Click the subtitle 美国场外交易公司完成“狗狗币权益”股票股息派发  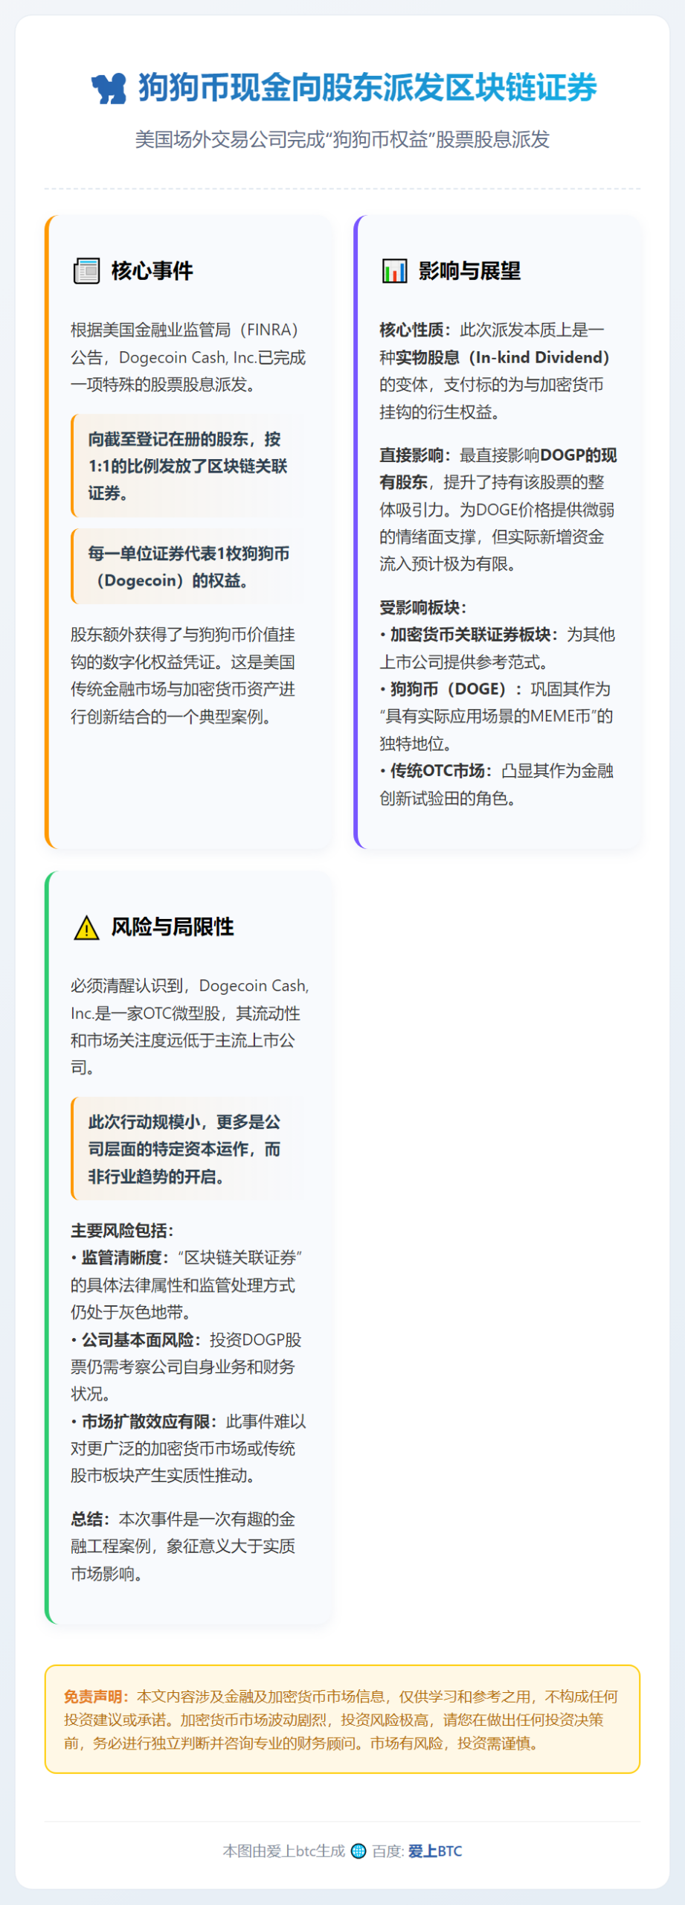[x=342, y=139]
